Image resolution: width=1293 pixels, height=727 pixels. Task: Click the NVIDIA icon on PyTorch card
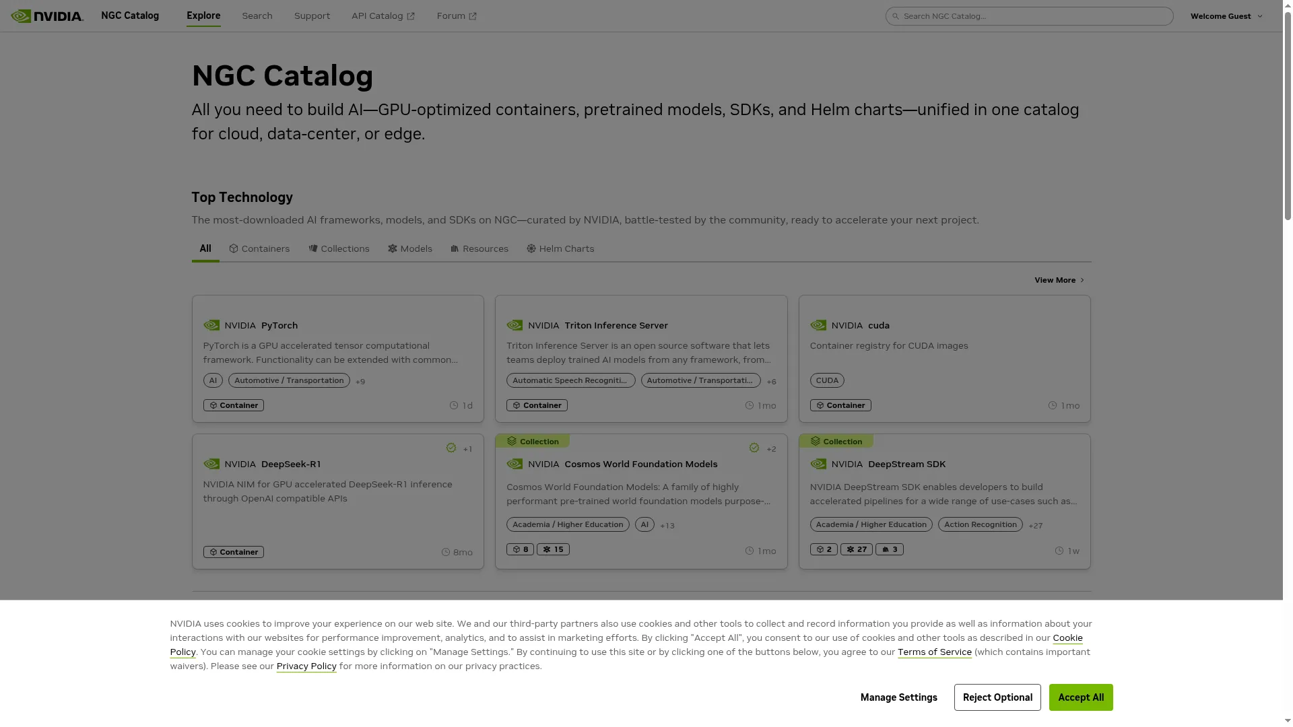click(x=211, y=326)
